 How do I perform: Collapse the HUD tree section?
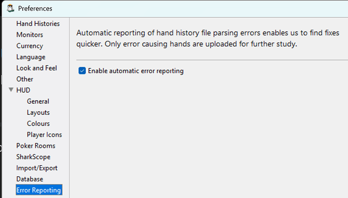click(x=11, y=90)
